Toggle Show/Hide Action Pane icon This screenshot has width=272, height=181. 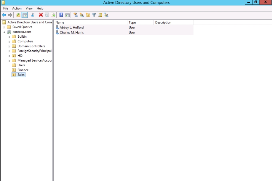(x=67, y=15)
